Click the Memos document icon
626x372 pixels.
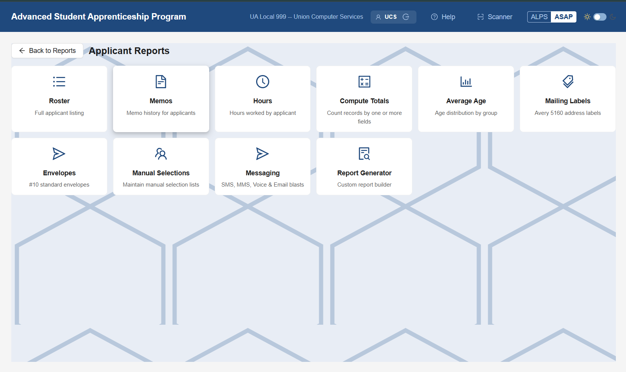[x=161, y=81]
